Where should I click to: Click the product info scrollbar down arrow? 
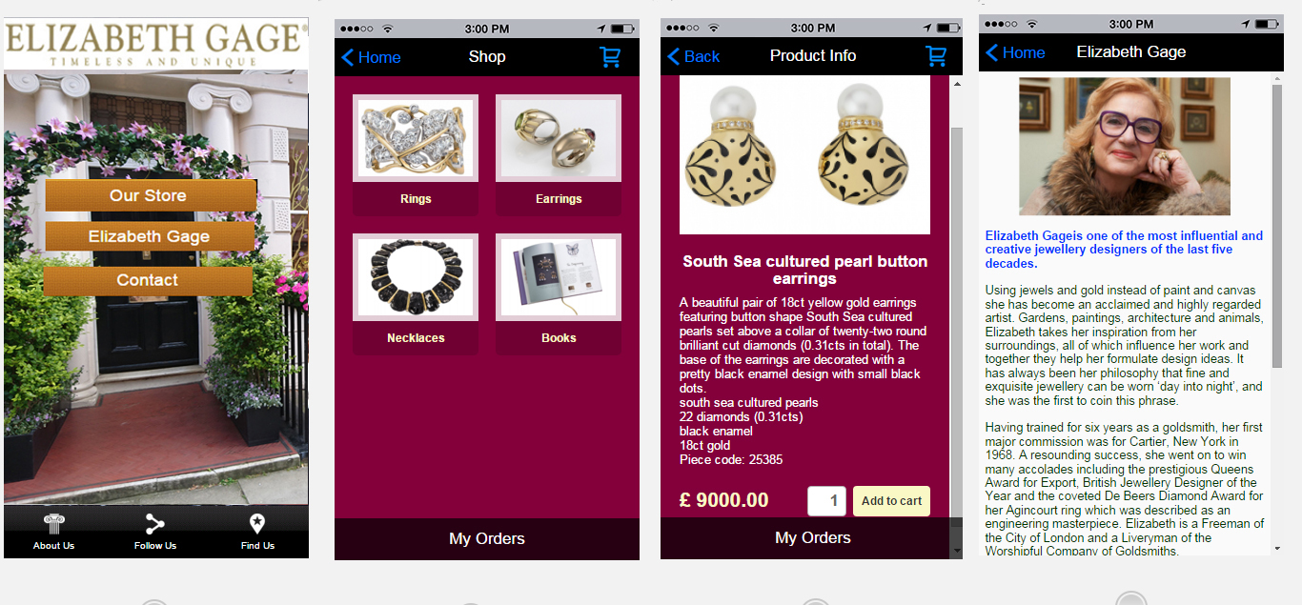[957, 550]
